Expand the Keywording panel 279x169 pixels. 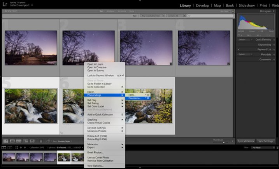point(274,44)
